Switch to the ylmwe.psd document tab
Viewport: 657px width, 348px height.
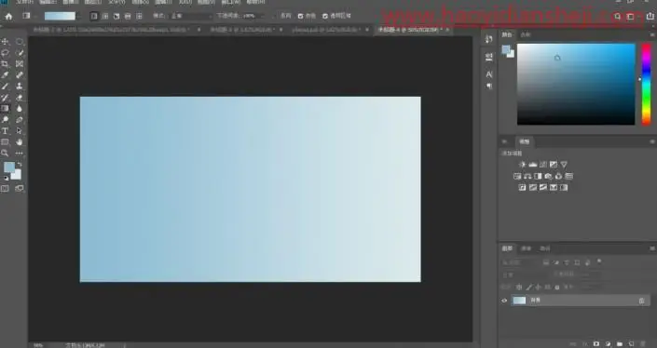(x=326, y=30)
